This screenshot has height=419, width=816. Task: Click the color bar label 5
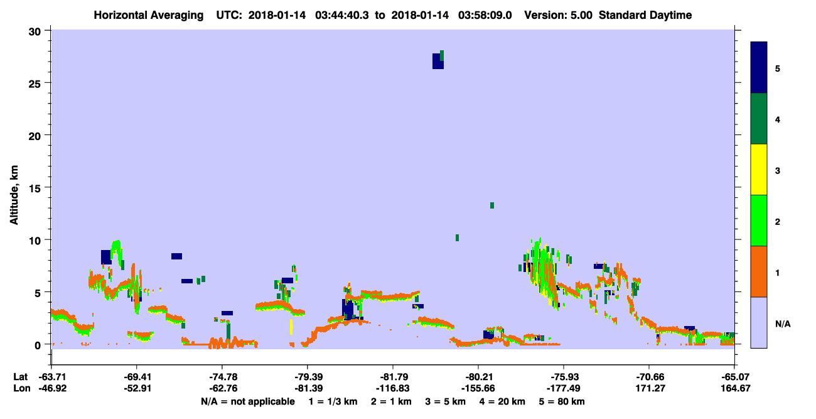pyautogui.click(x=778, y=68)
